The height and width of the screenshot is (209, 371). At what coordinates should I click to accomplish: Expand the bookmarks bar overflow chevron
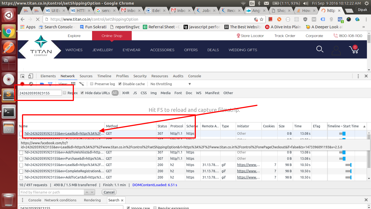click(x=364, y=27)
